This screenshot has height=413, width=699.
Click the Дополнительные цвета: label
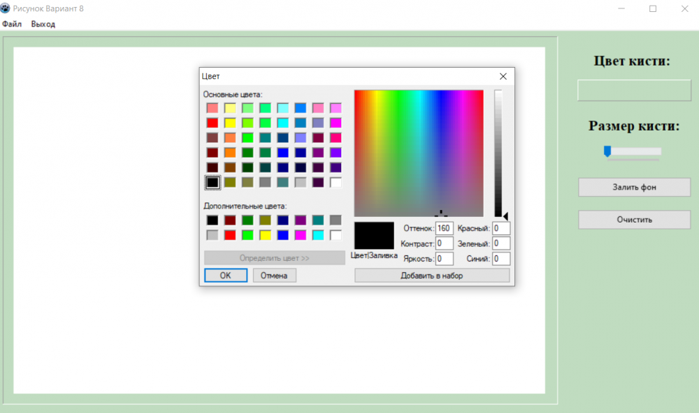[x=245, y=206]
